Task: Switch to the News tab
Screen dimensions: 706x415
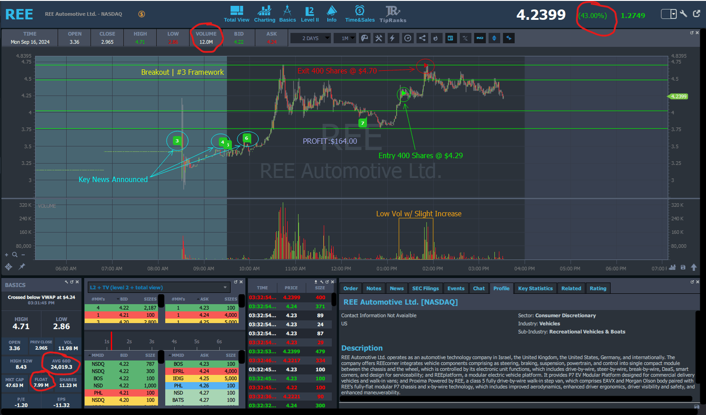Action: 397,288
